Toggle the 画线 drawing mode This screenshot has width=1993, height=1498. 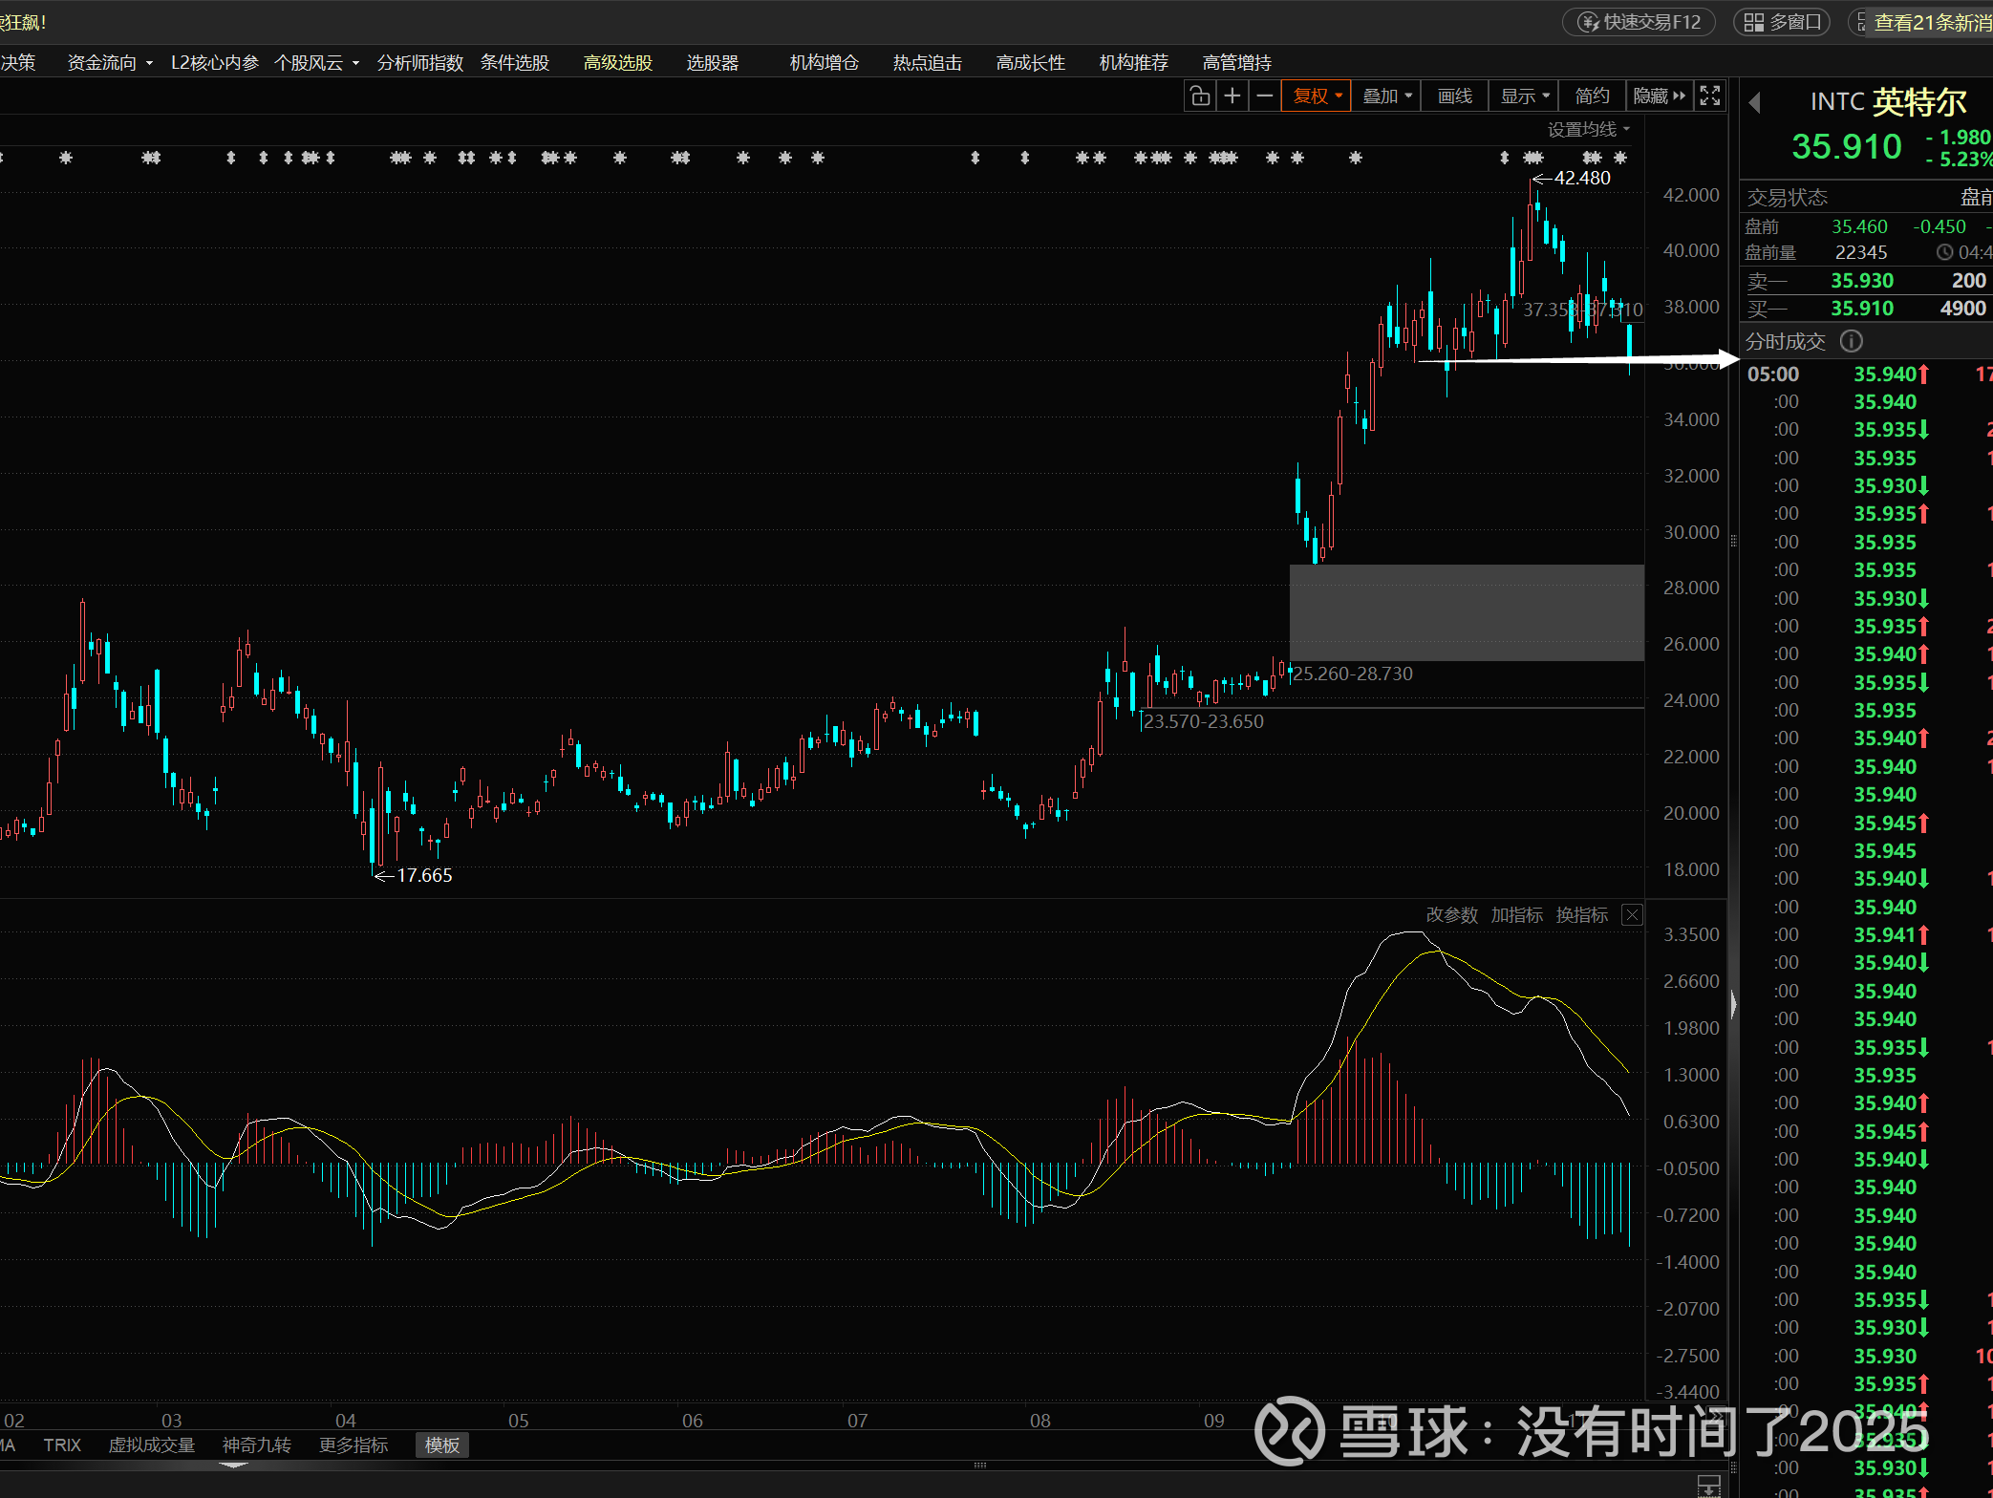tap(1454, 96)
